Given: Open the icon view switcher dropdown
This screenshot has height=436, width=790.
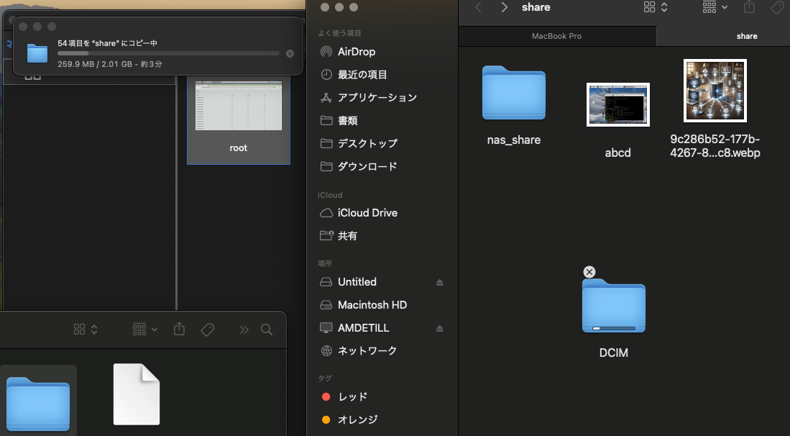Looking at the screenshot, I should [656, 7].
